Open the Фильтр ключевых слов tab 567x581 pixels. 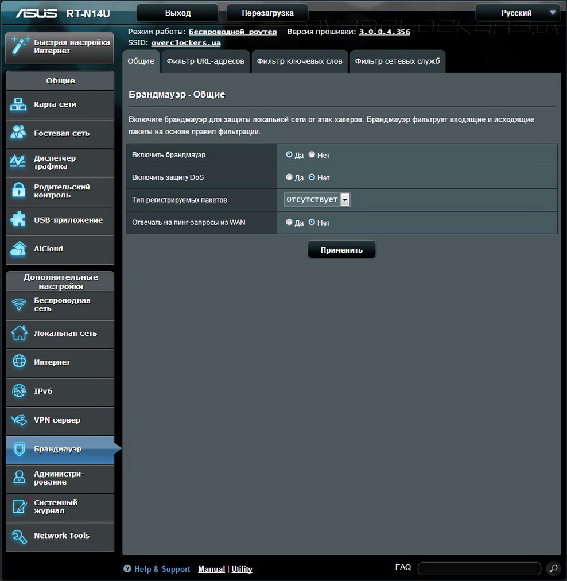299,61
